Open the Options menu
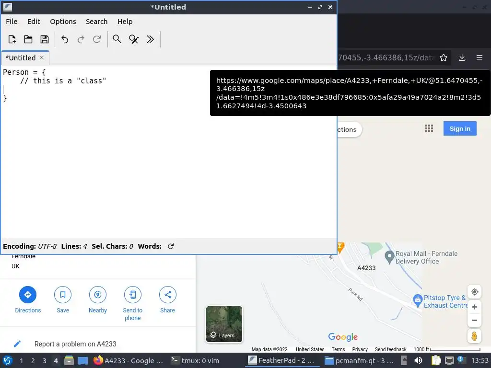Image resolution: width=491 pixels, height=368 pixels. (63, 22)
